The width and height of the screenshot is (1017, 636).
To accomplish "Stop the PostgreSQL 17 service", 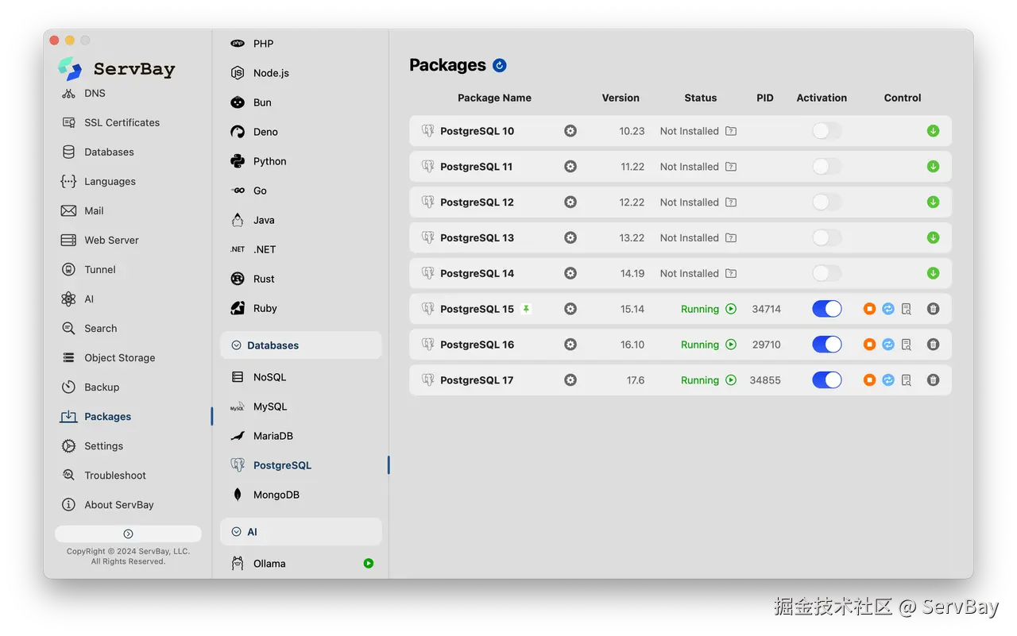I will [x=869, y=380].
